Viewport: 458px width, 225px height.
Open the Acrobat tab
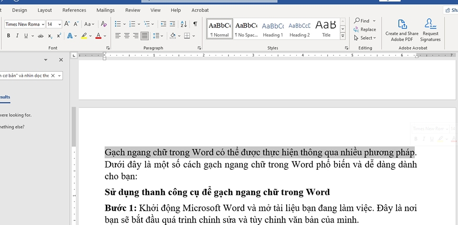200,10
